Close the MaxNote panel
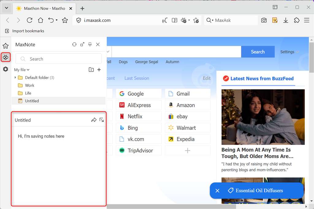 (x=98, y=44)
